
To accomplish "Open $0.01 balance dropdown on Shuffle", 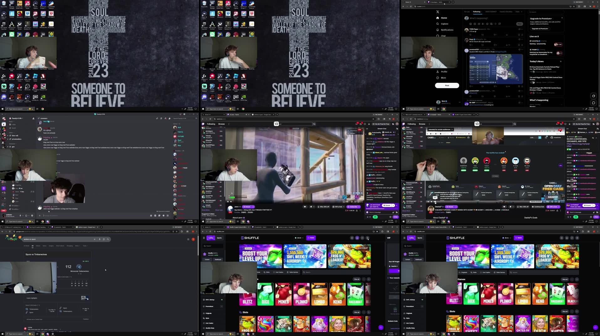I will pyautogui.click(x=506, y=238).
